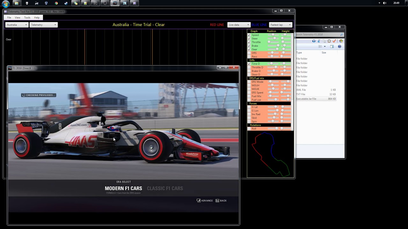Enable the Fuel Mix graph checkbox

coord(249,96)
